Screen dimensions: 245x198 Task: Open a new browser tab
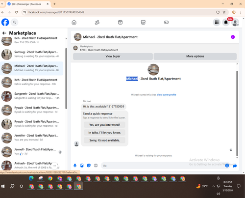(x=54, y=4)
